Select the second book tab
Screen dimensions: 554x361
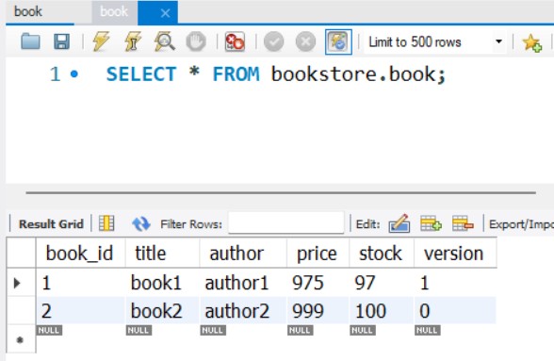114,11
